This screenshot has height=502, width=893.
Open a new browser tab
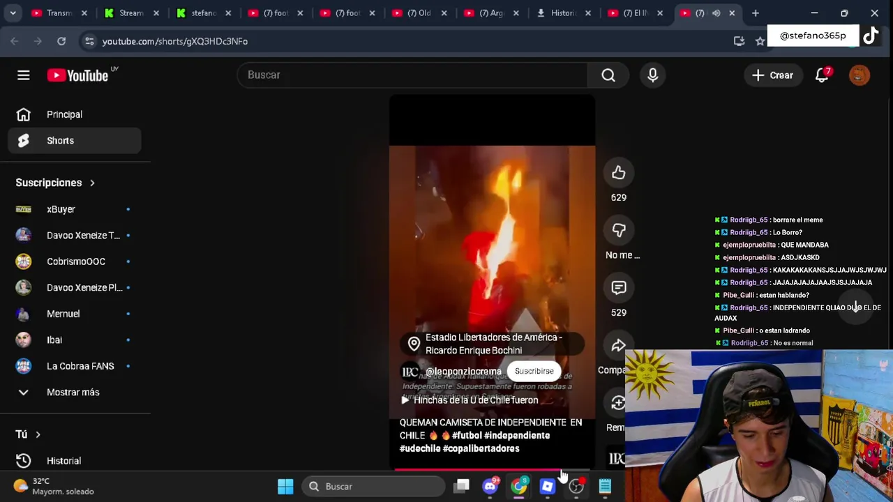pos(756,13)
